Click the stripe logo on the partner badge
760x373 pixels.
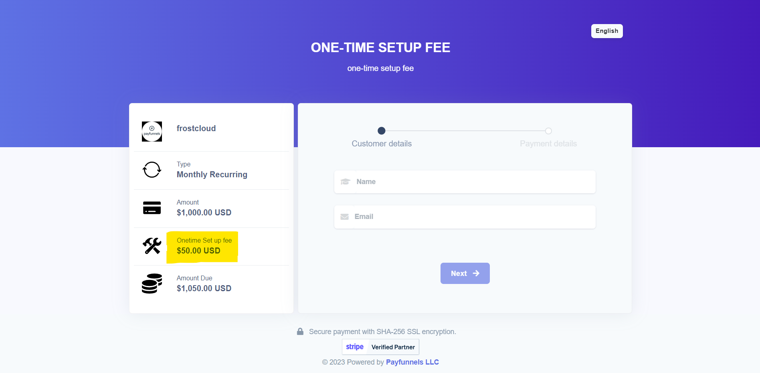coord(354,347)
